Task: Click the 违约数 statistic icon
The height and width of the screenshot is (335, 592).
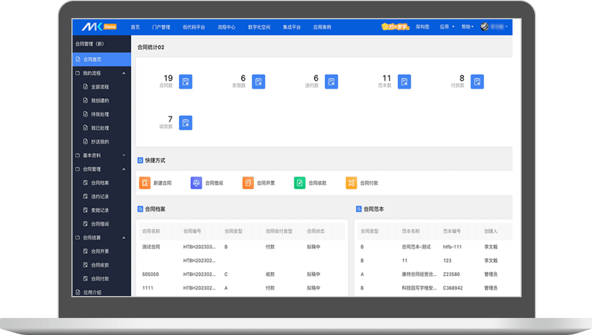Action: click(x=331, y=81)
